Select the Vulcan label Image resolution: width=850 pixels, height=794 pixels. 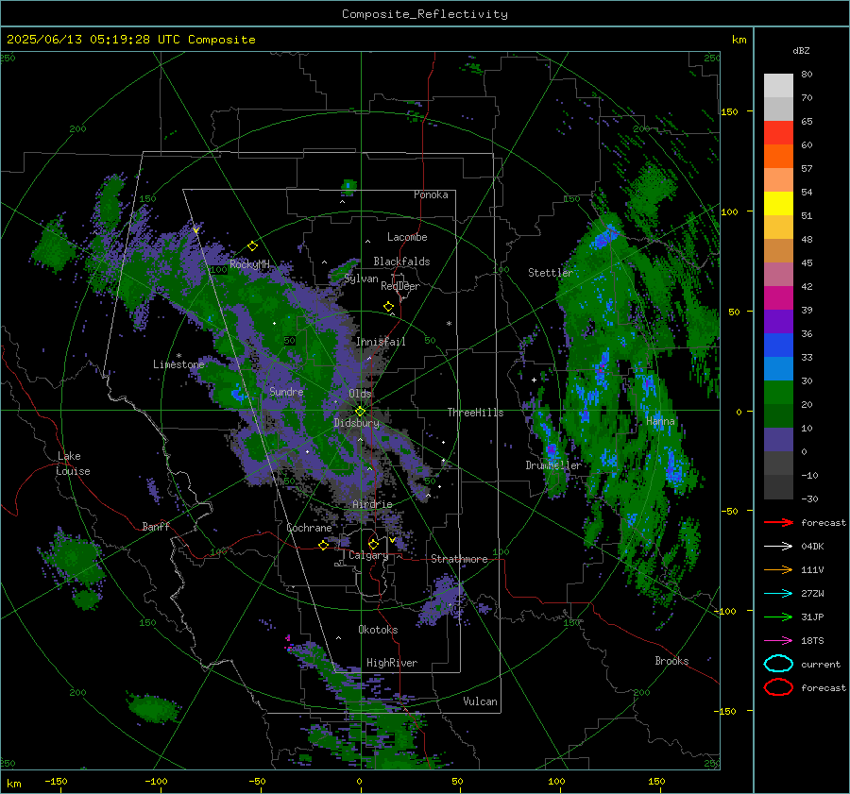click(480, 701)
